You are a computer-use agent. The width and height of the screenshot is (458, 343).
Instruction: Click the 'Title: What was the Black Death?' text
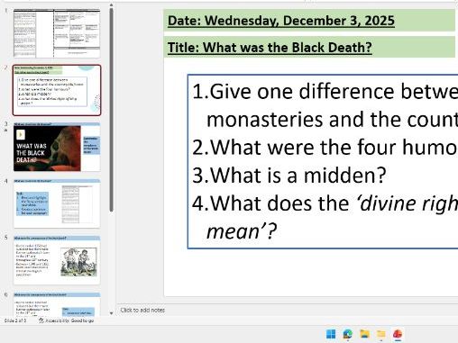pos(270,48)
